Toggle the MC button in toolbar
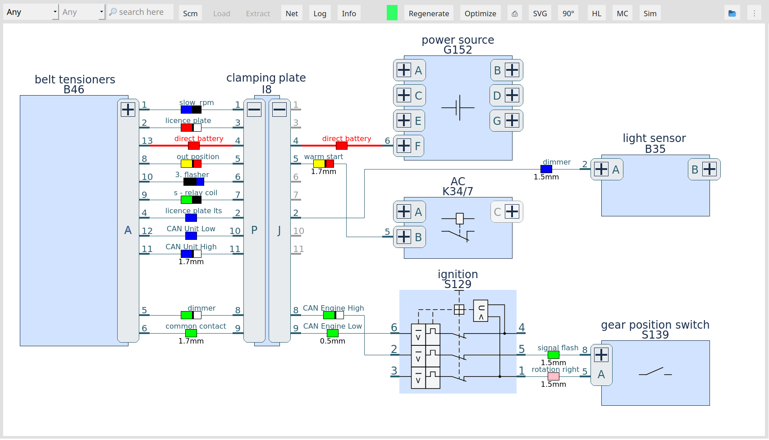Screen dimensions: 769x440 [x=622, y=14]
